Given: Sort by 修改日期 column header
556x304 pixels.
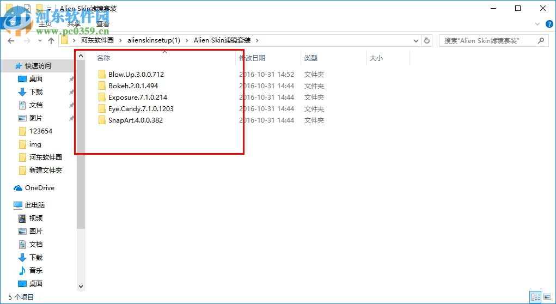Looking at the screenshot, I should point(252,58).
